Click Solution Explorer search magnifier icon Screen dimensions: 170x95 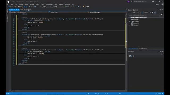(x=162, y=15)
